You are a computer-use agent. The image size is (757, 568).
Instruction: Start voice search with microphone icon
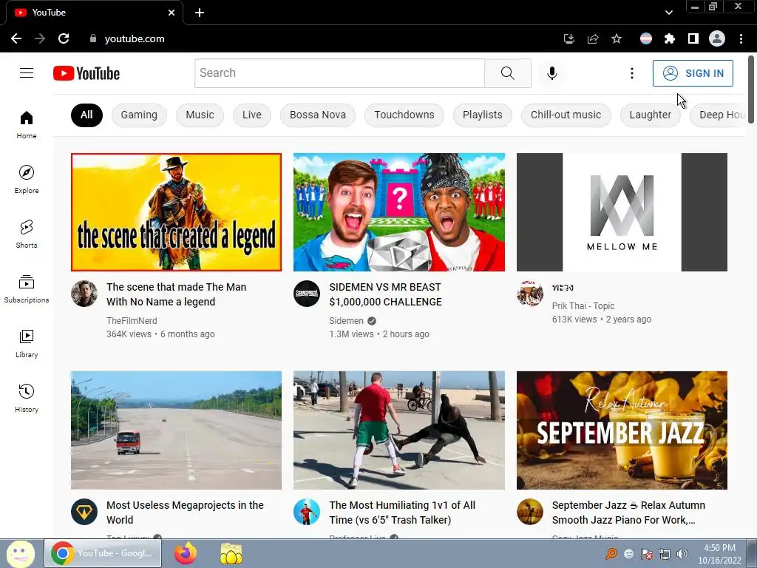[551, 73]
